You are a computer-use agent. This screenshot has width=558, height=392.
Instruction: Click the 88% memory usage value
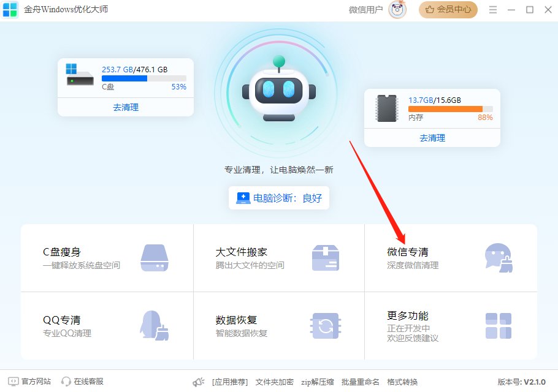[485, 117]
